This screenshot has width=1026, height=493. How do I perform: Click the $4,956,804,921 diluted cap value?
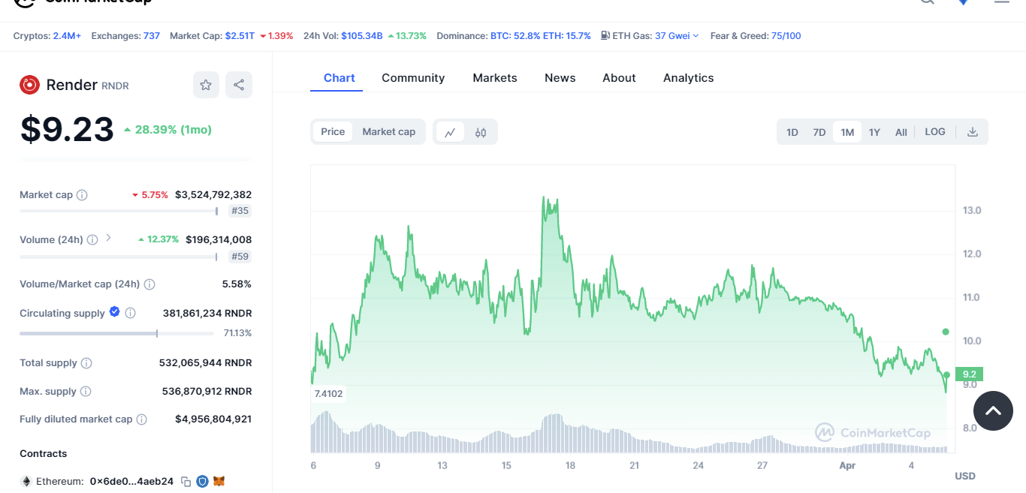(x=213, y=419)
